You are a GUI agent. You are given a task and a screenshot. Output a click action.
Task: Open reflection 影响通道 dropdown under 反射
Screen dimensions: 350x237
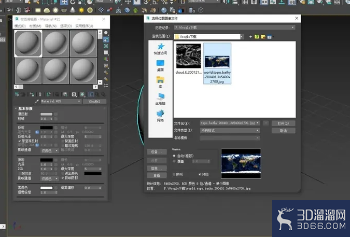click(x=50, y=150)
